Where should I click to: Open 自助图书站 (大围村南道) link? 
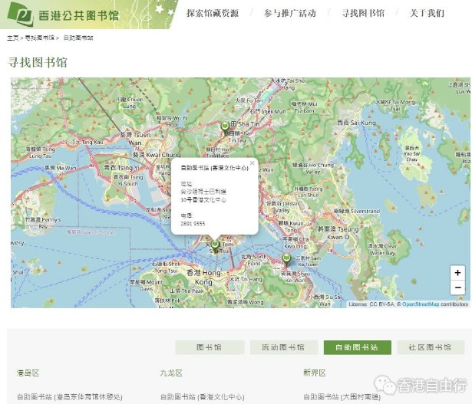tap(342, 397)
